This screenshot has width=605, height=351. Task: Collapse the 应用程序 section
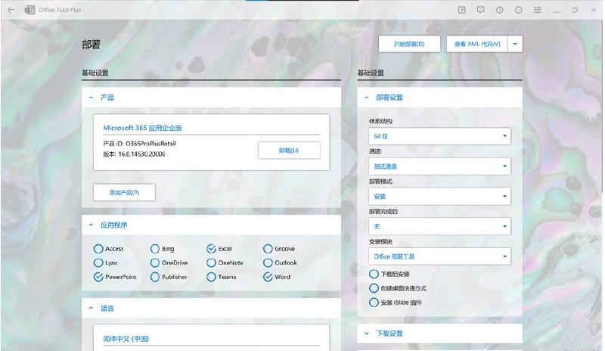coord(91,225)
